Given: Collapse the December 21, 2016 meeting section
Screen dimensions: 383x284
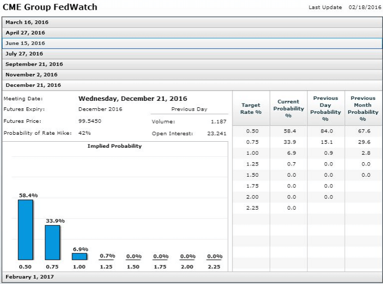Looking at the screenshot, I should pyautogui.click(x=192, y=85).
